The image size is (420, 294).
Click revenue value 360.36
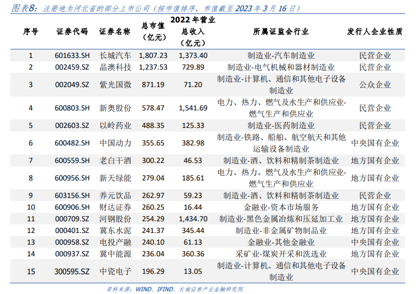pyautogui.click(x=193, y=254)
